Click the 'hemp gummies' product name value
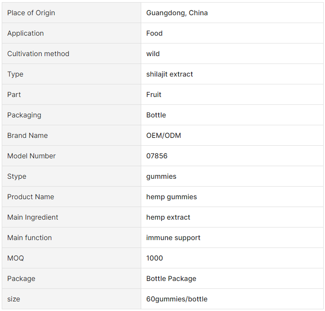The width and height of the screenshot is (325, 311). click(x=171, y=197)
